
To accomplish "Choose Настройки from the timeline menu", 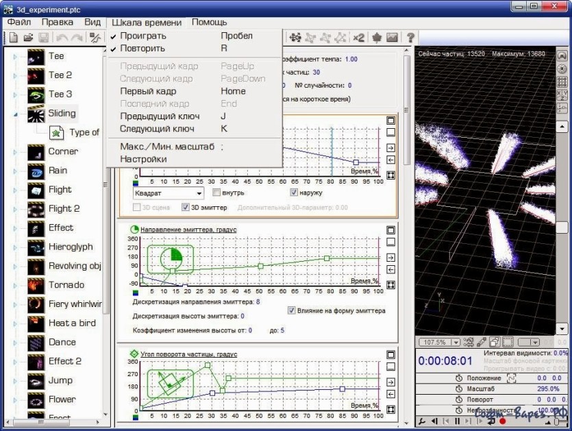I will pyautogui.click(x=143, y=159).
